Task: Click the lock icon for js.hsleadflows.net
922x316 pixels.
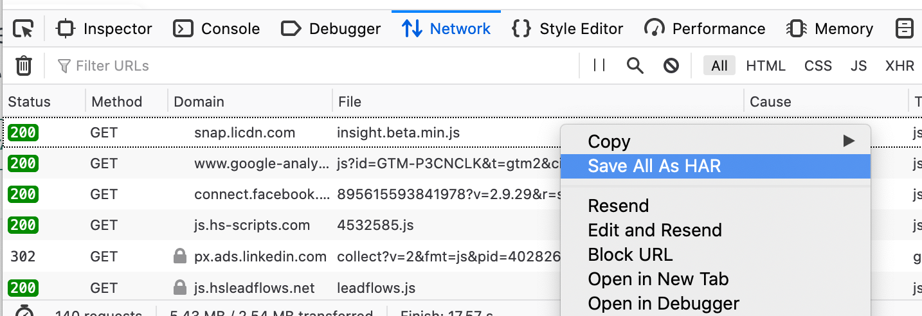Action: tap(180, 287)
